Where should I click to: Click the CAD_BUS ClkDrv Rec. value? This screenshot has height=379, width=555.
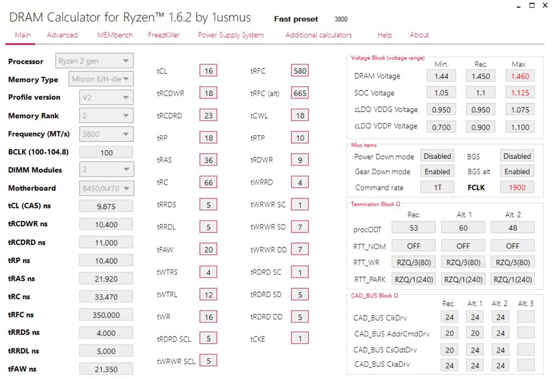click(450, 317)
